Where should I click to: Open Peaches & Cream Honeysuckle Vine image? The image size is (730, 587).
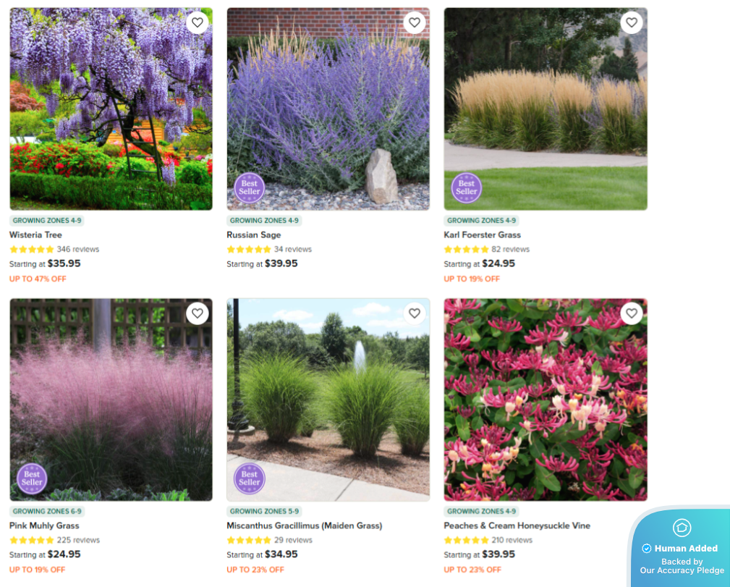tap(546, 400)
